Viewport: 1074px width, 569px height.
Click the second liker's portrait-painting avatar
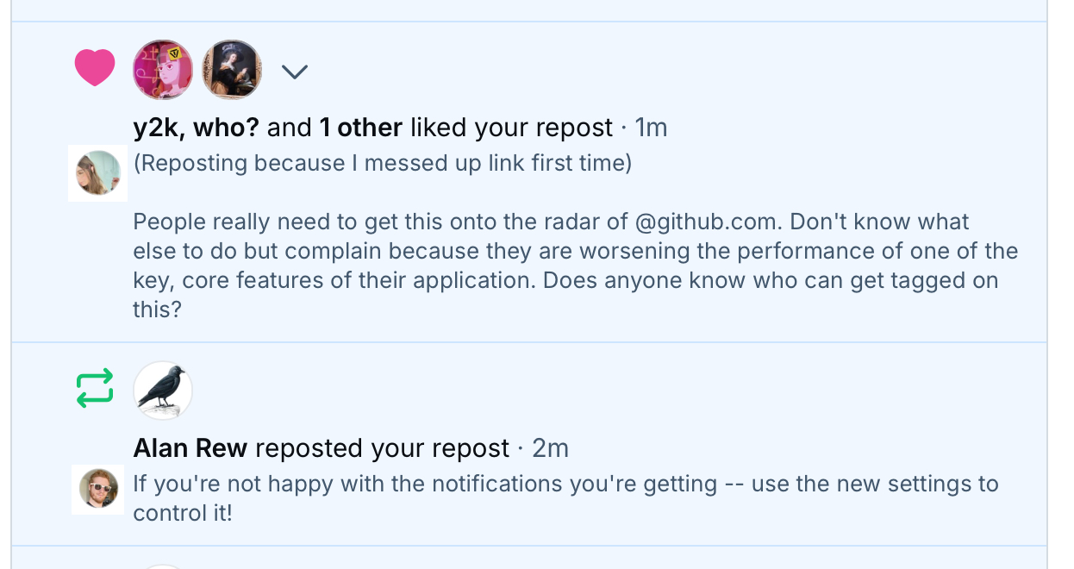click(232, 70)
